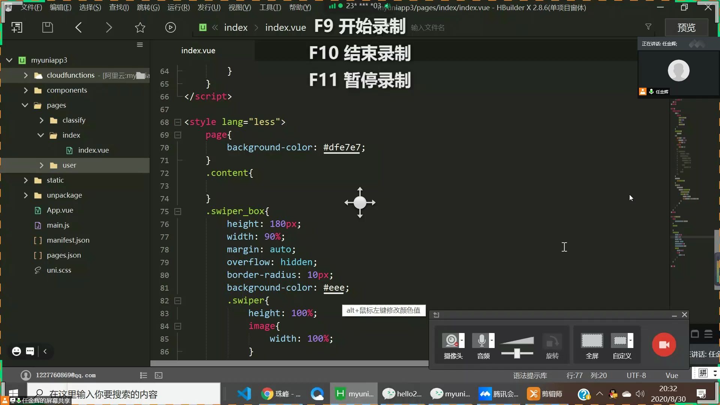Click Vue language mode in the status bar
The image size is (720, 405).
672,375
